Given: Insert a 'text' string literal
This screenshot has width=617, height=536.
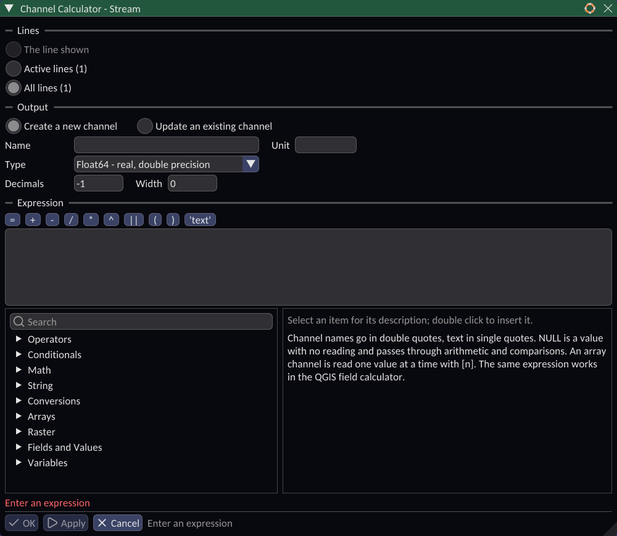Looking at the screenshot, I should (201, 220).
